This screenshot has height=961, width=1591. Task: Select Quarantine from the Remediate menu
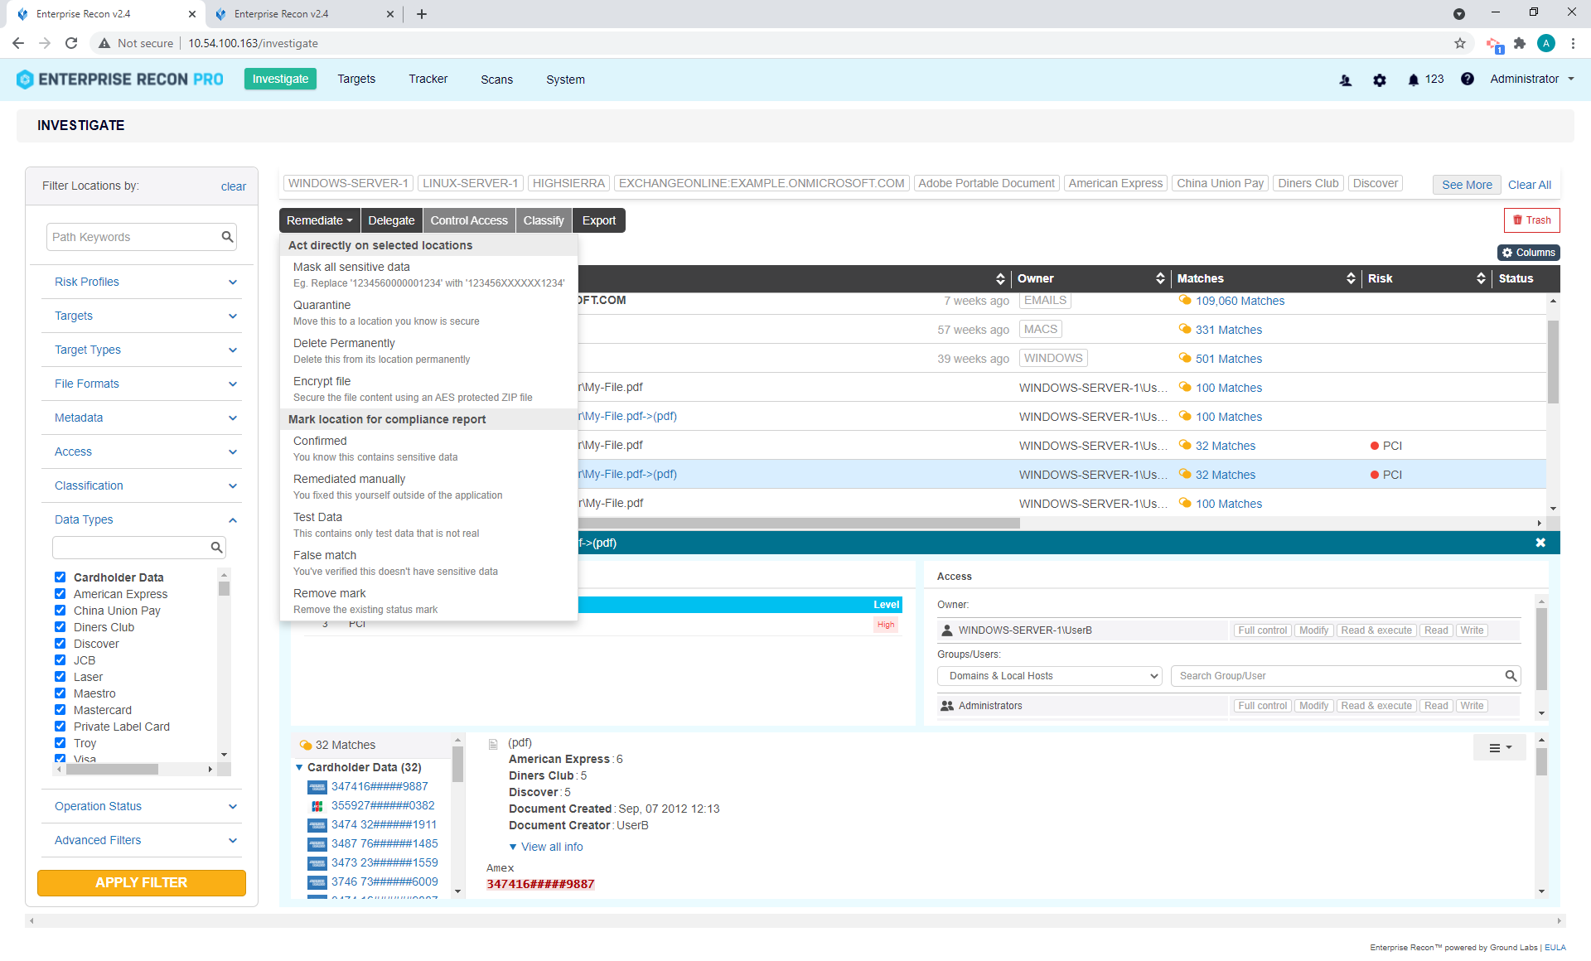322,305
